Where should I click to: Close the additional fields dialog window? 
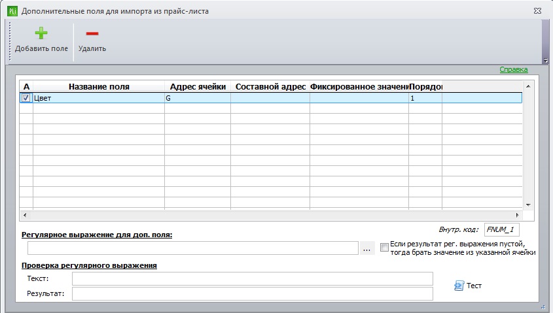[x=537, y=11]
